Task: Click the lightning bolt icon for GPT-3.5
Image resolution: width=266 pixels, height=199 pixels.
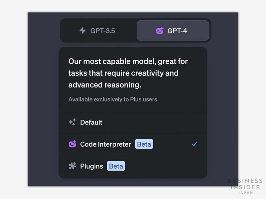Action: (x=82, y=31)
